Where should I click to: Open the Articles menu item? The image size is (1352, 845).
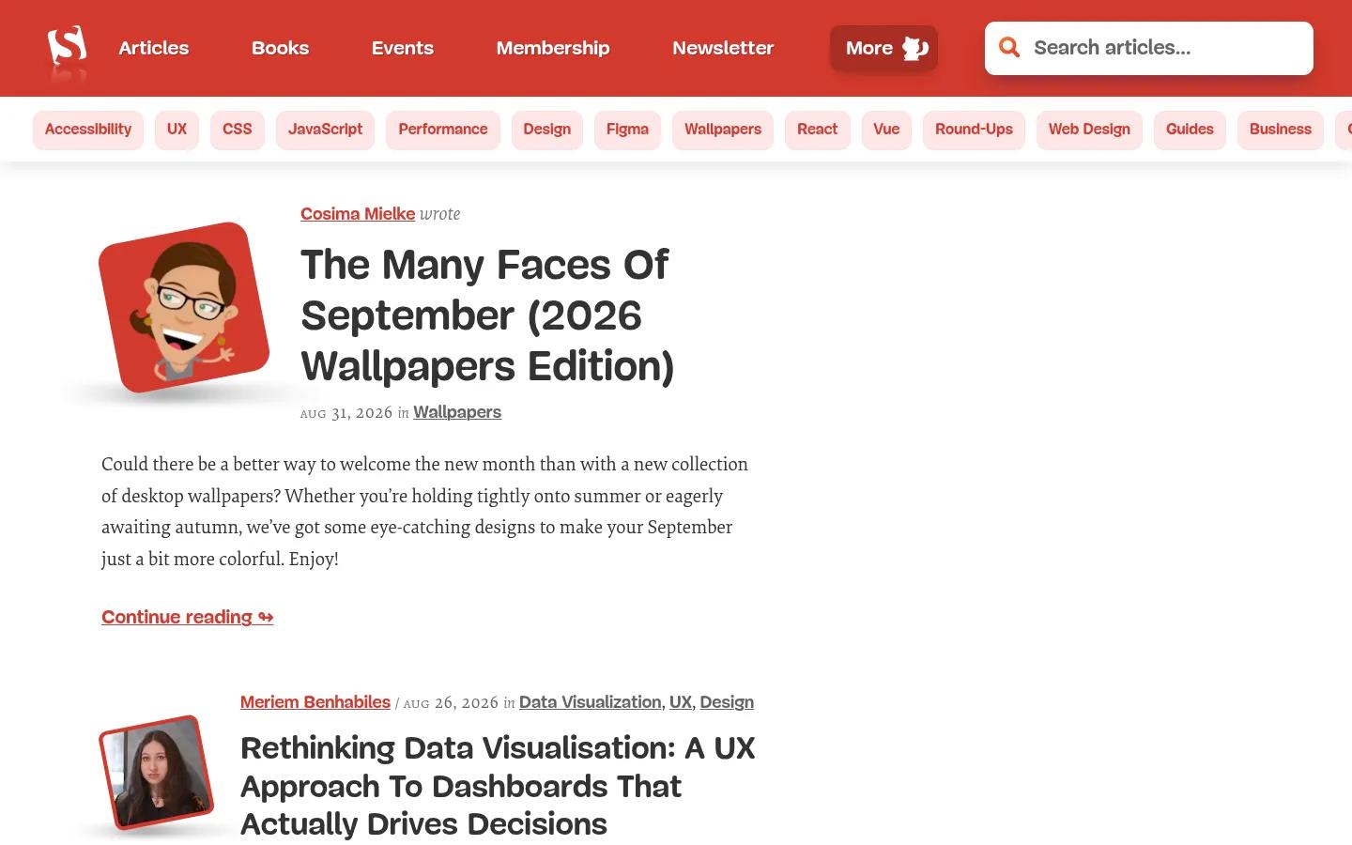(x=154, y=48)
